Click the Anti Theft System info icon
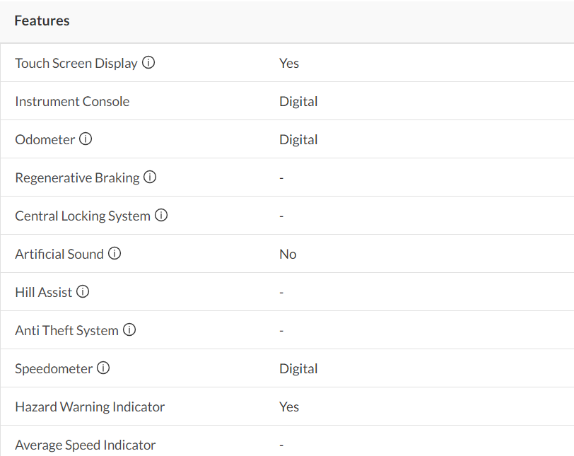 coord(129,330)
